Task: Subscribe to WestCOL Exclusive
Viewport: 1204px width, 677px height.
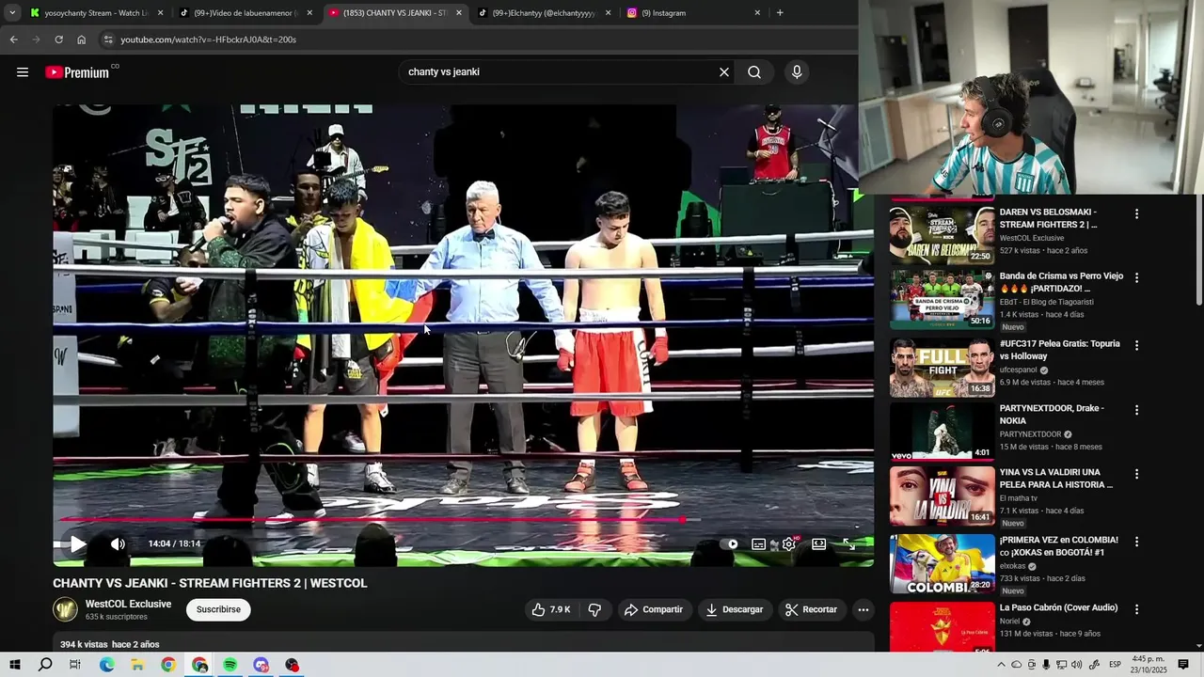Action: tap(218, 609)
